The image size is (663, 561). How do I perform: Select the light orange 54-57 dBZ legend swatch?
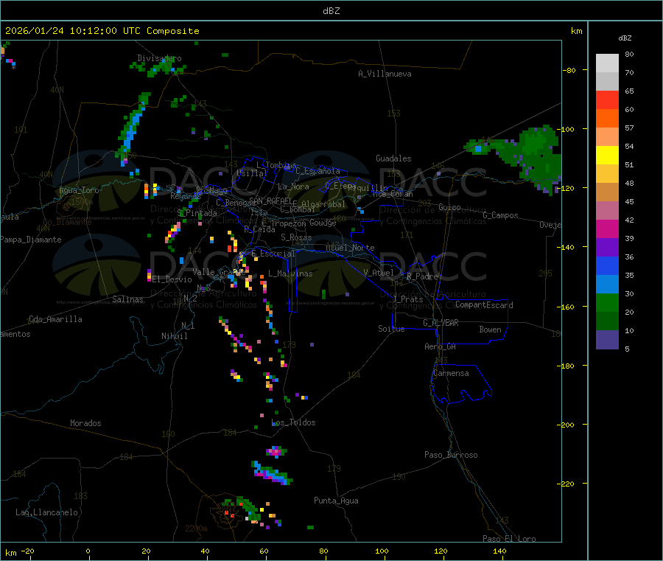point(607,137)
